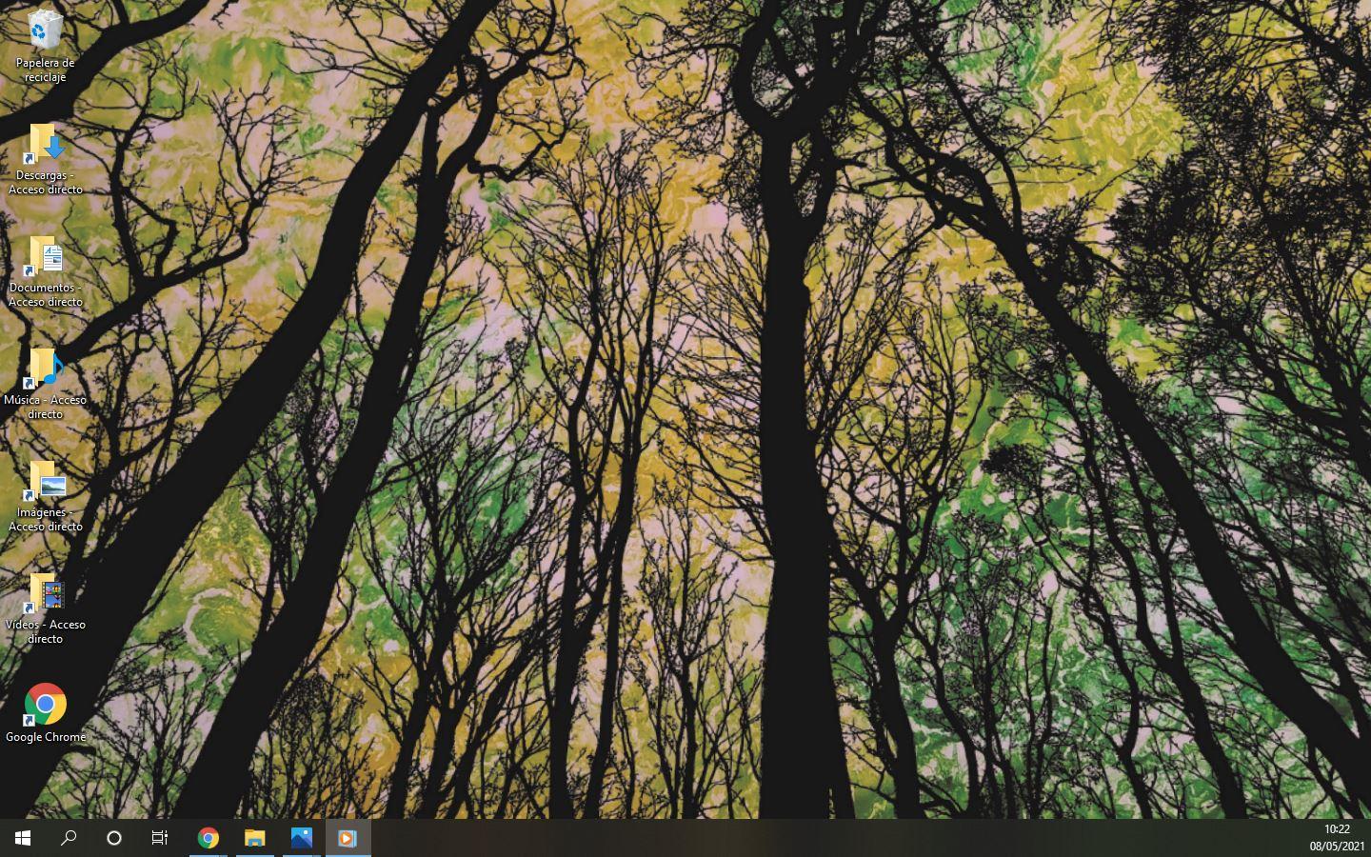Select the Descargas shortcut icon

45,159
